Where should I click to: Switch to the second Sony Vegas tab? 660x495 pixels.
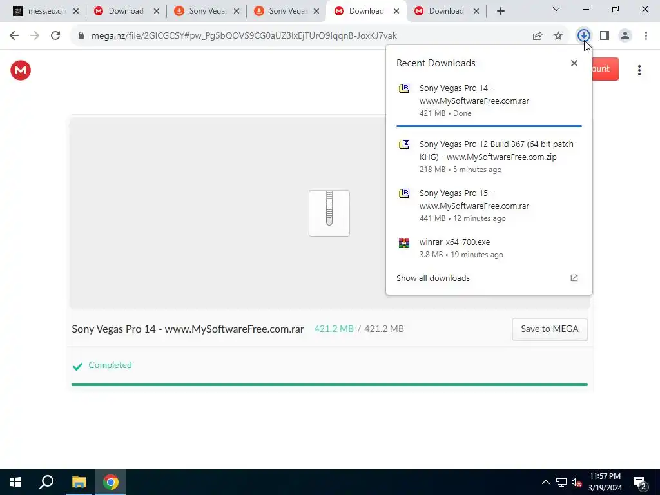[286, 11]
